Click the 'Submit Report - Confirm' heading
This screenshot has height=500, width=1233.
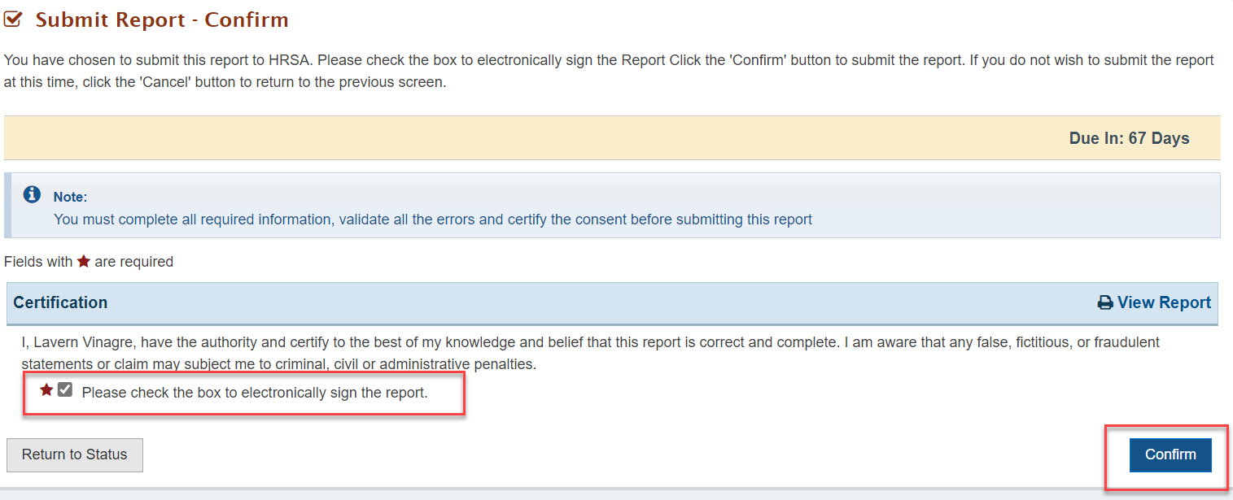pos(162,20)
